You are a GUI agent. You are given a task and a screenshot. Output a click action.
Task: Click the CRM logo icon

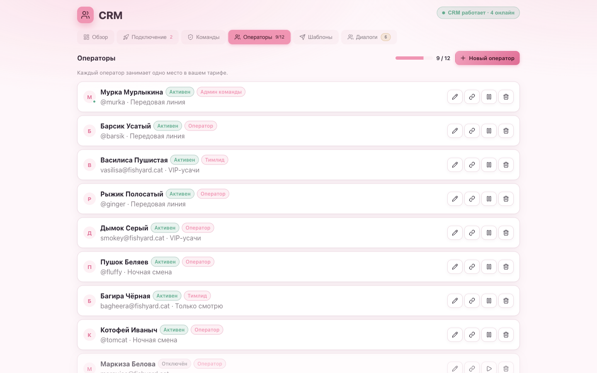(x=85, y=15)
